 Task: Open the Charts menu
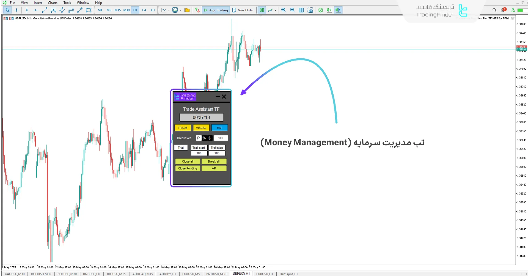[53, 3]
